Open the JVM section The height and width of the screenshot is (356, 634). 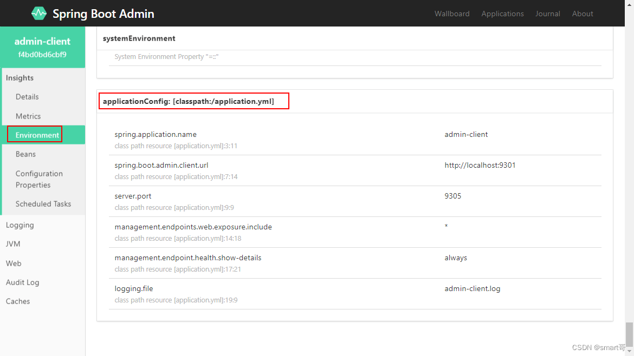click(13, 244)
